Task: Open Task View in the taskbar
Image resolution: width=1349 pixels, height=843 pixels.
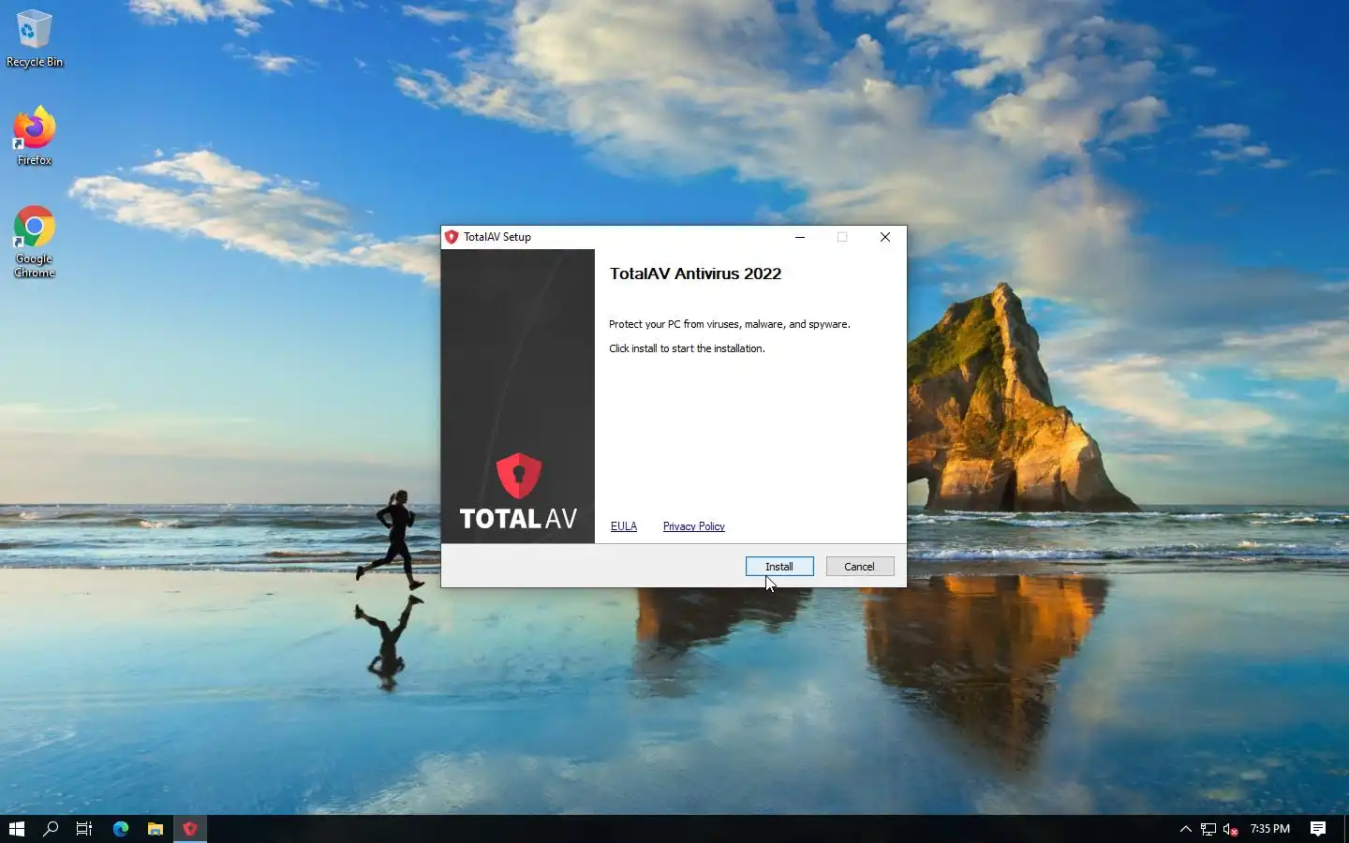Action: pos(84,829)
